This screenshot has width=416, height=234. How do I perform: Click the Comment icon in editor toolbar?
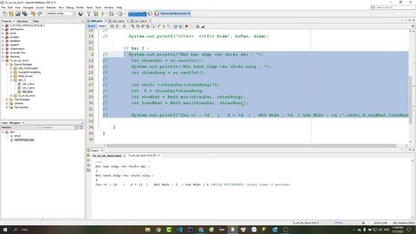point(198,26)
